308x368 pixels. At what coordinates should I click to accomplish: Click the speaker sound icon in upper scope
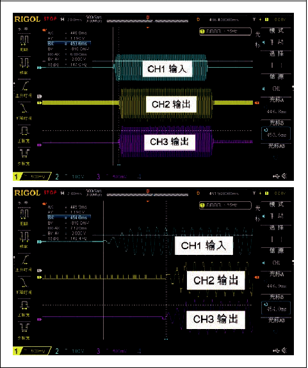point(284,176)
